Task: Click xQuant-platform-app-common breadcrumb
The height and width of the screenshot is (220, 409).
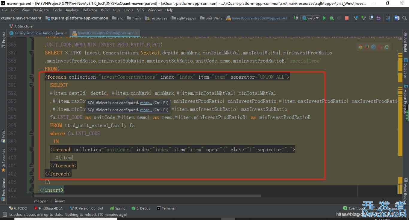Action: pos(77,18)
